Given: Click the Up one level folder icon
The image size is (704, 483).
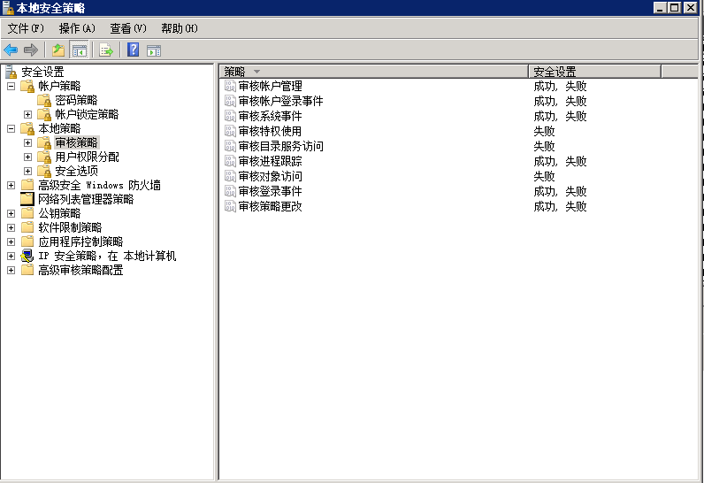Looking at the screenshot, I should [x=58, y=50].
